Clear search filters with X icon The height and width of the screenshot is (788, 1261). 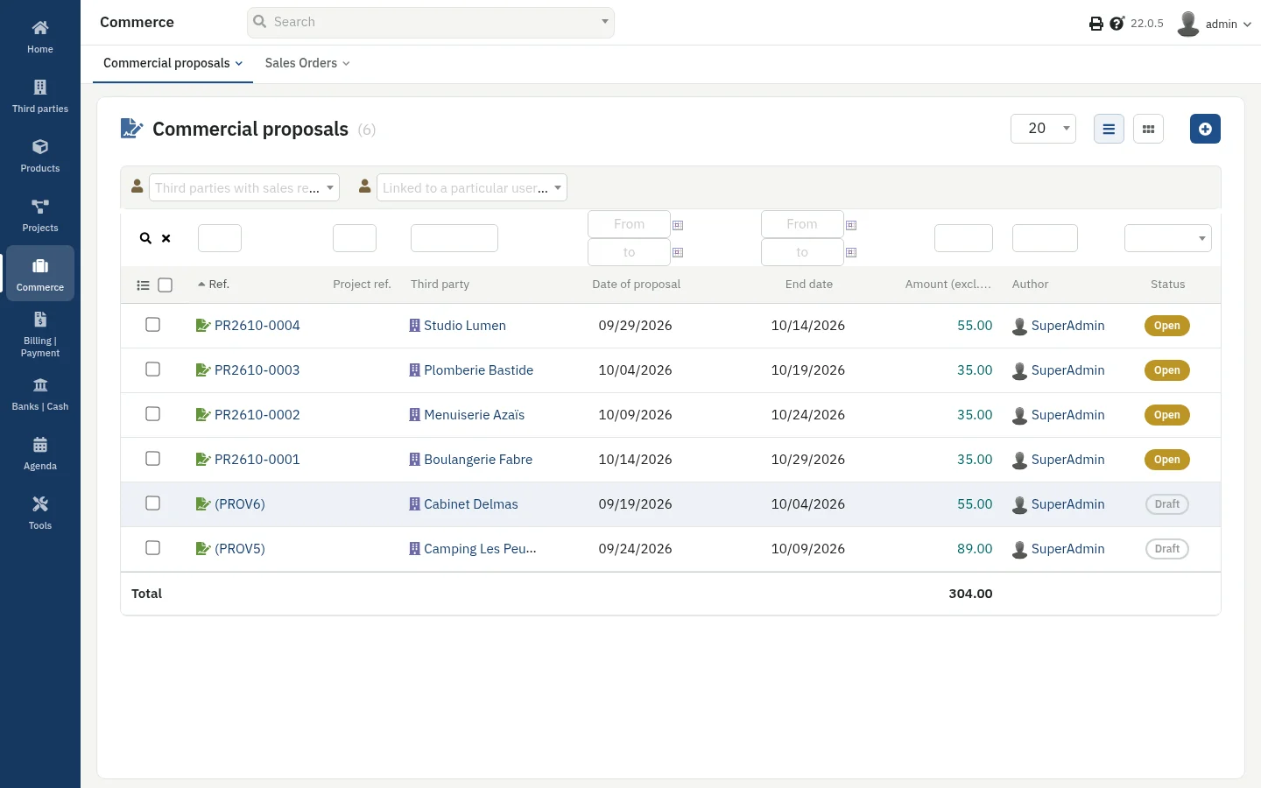[166, 238]
